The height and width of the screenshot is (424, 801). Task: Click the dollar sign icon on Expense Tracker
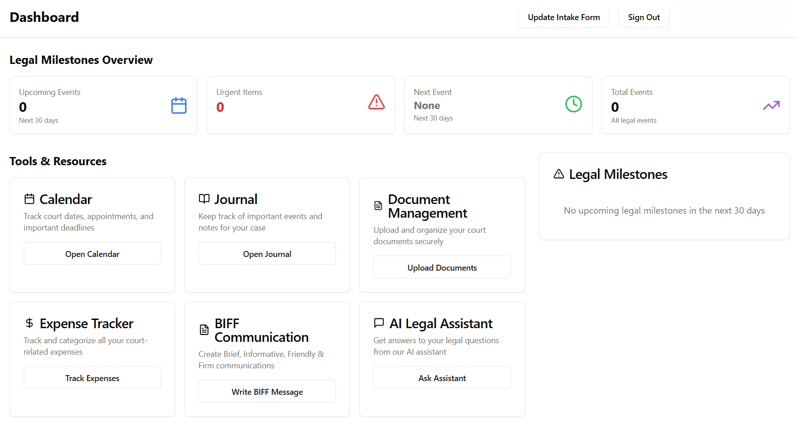click(29, 323)
